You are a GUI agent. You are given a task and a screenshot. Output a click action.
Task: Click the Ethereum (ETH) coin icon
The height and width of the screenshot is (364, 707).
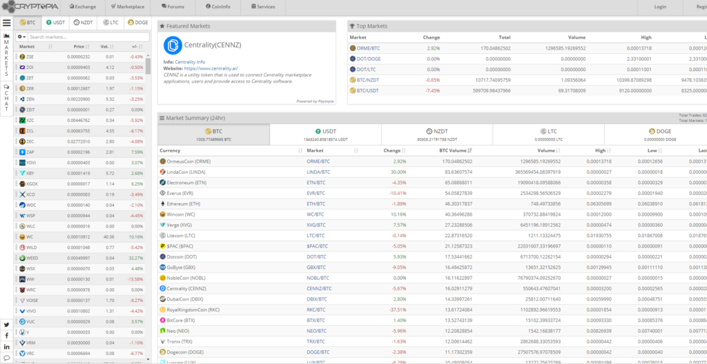163,203
